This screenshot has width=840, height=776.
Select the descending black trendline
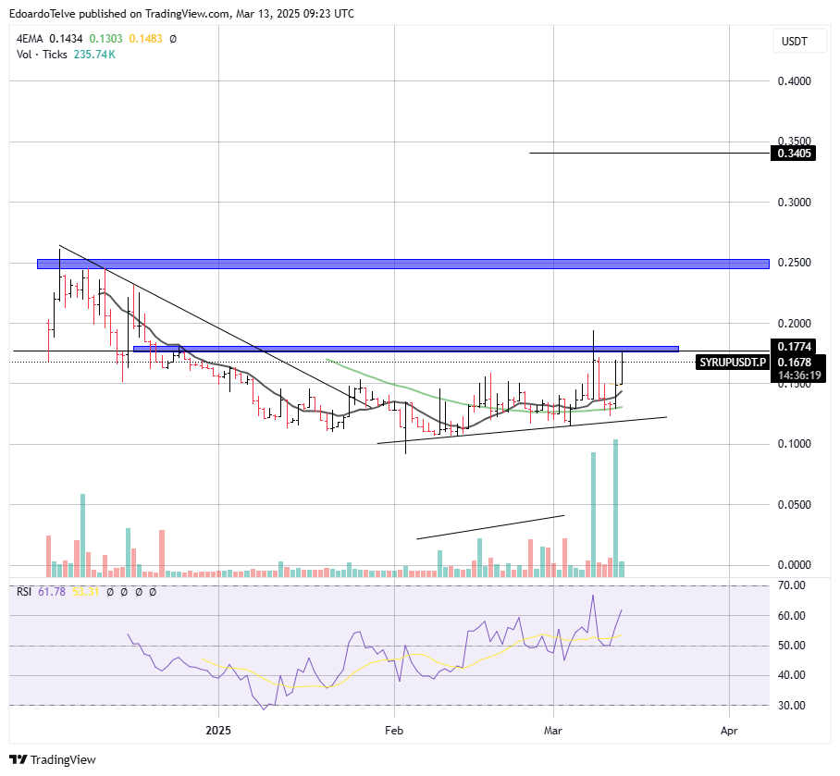point(215,326)
